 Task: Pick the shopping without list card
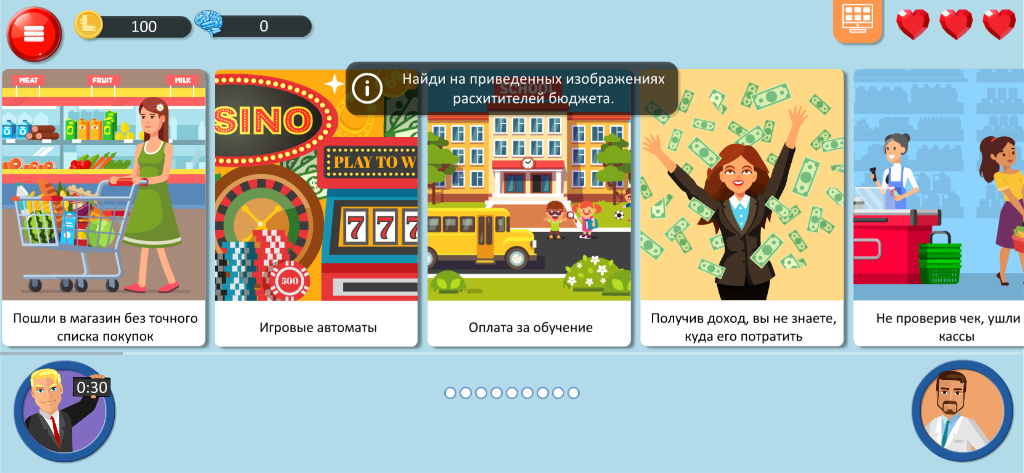104,208
